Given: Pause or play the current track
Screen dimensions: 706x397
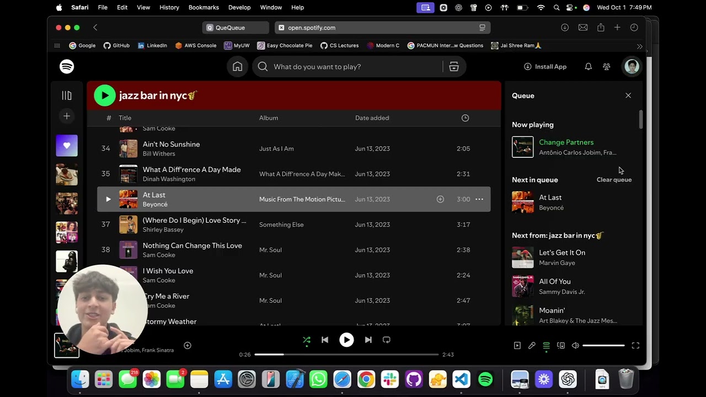Looking at the screenshot, I should (x=346, y=340).
